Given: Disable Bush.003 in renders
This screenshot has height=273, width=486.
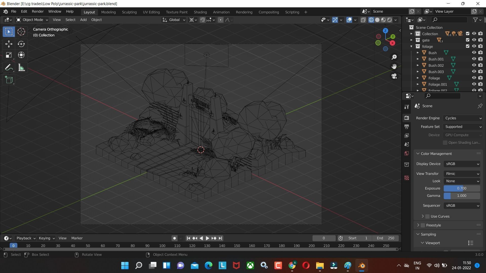Looking at the screenshot, I should pos(480,72).
